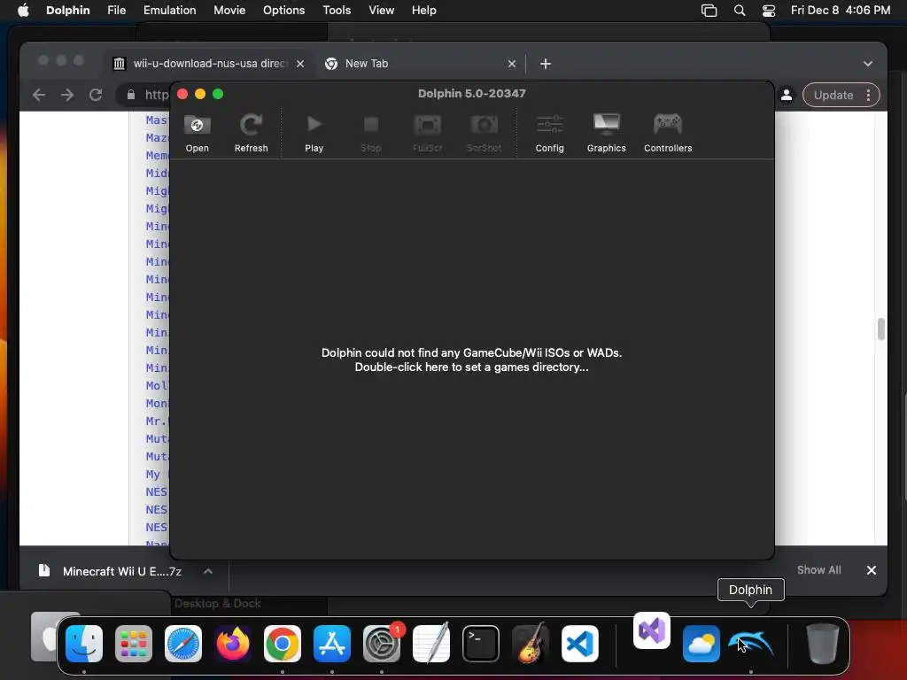Open the Graphics settings icon
The height and width of the screenshot is (680, 907).
(x=606, y=133)
